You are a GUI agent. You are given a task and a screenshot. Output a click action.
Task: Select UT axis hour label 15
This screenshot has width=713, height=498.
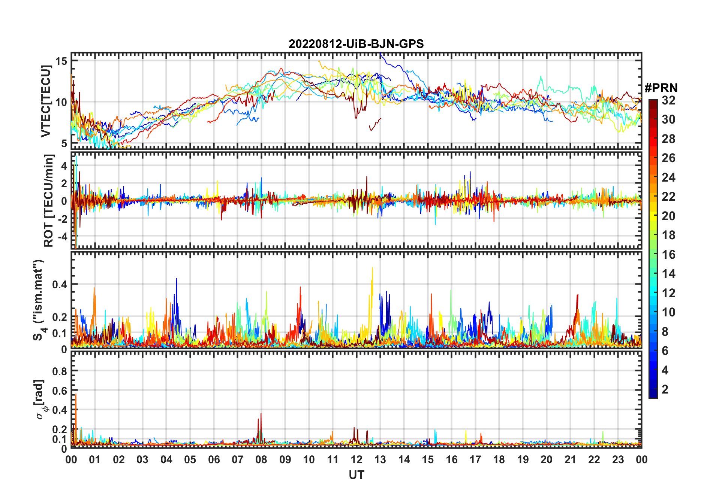point(428,460)
